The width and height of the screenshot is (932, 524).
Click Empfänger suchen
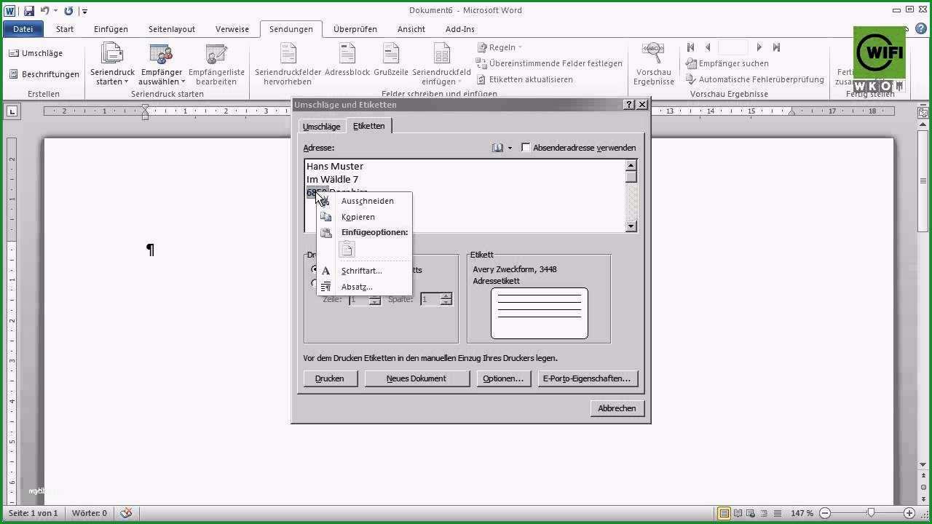[727, 63]
